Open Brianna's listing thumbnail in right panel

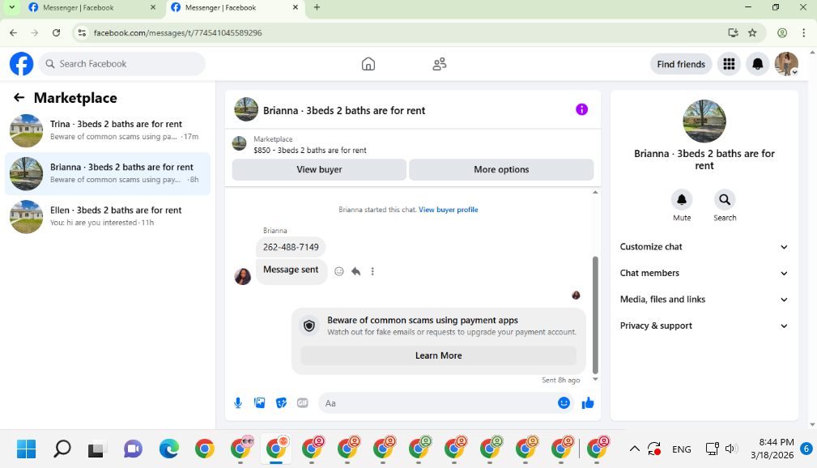pos(704,121)
